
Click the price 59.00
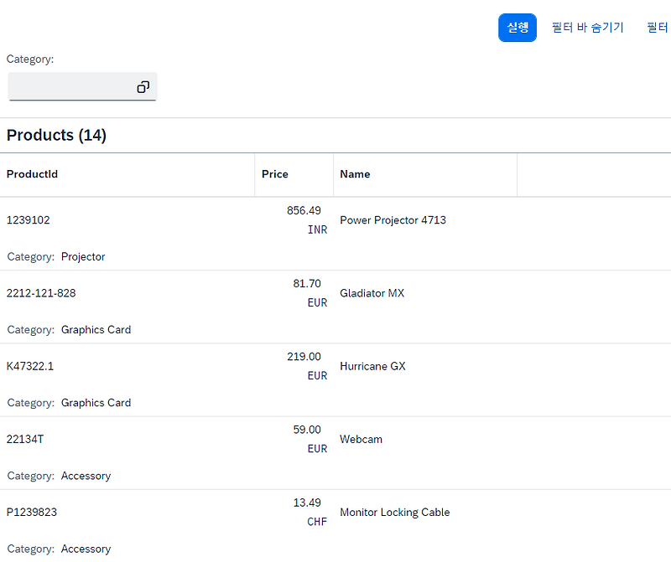(x=307, y=430)
